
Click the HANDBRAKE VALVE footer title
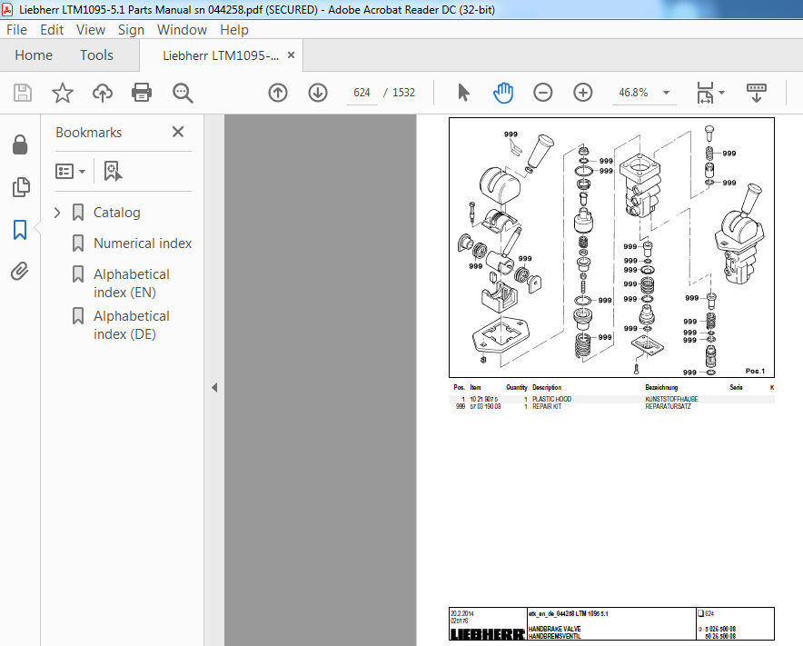pyautogui.click(x=555, y=629)
